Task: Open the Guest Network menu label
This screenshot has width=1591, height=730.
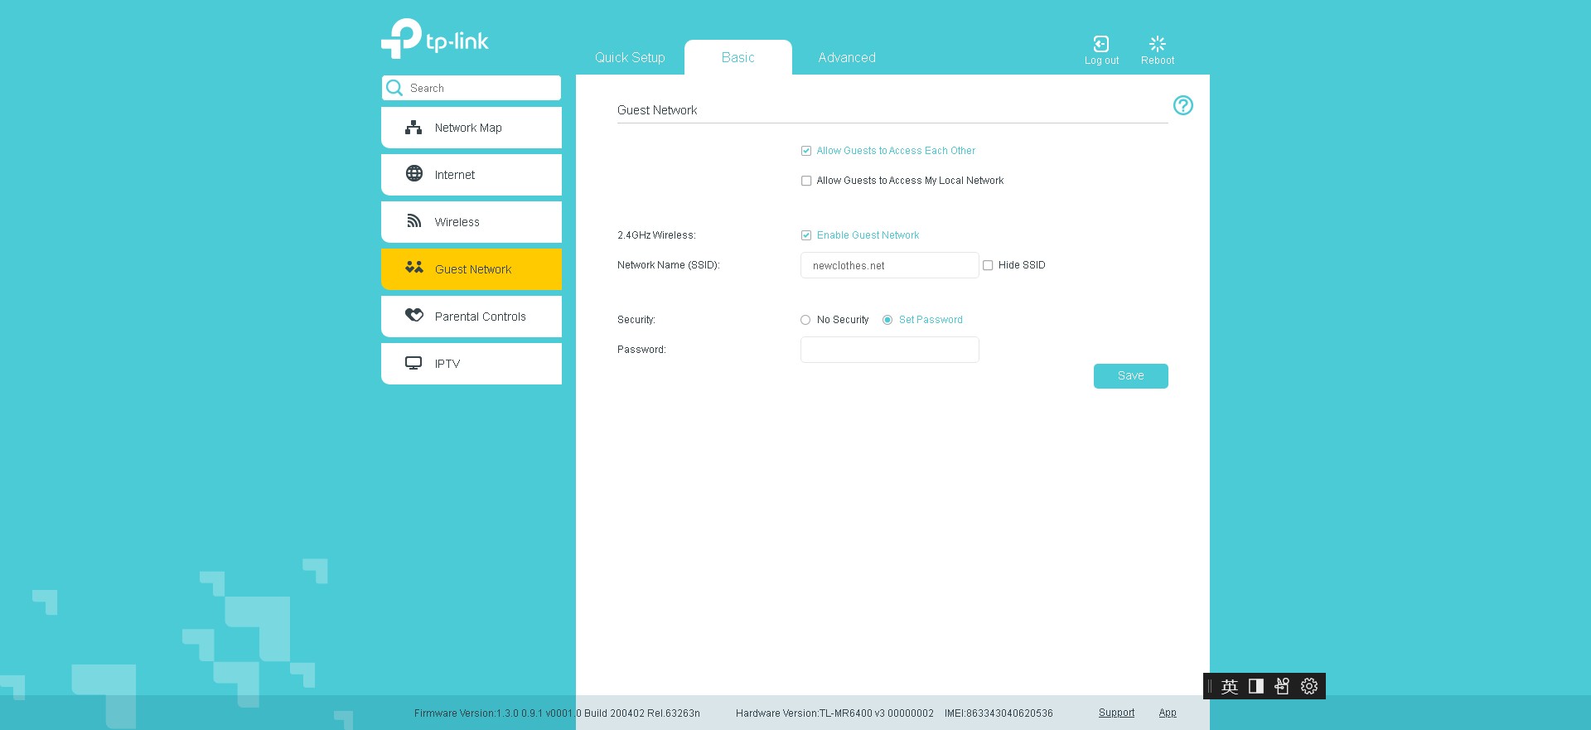Action: pyautogui.click(x=473, y=269)
